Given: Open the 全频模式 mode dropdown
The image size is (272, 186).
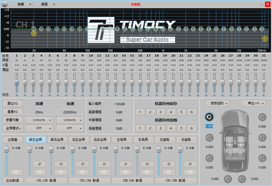Looking at the screenshot, I should tap(13, 128).
